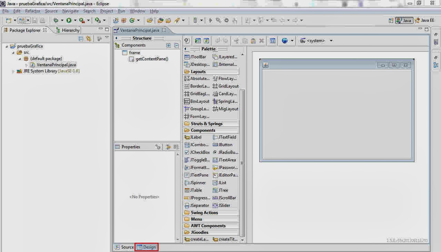Switch to the Hierarchy tab
The image size is (441, 252).
(x=68, y=30)
